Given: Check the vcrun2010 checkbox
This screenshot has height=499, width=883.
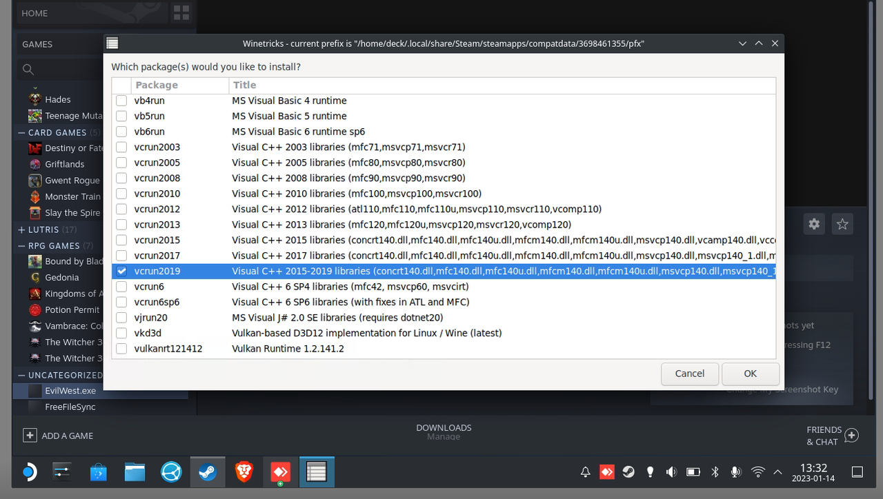Looking at the screenshot, I should tap(121, 194).
